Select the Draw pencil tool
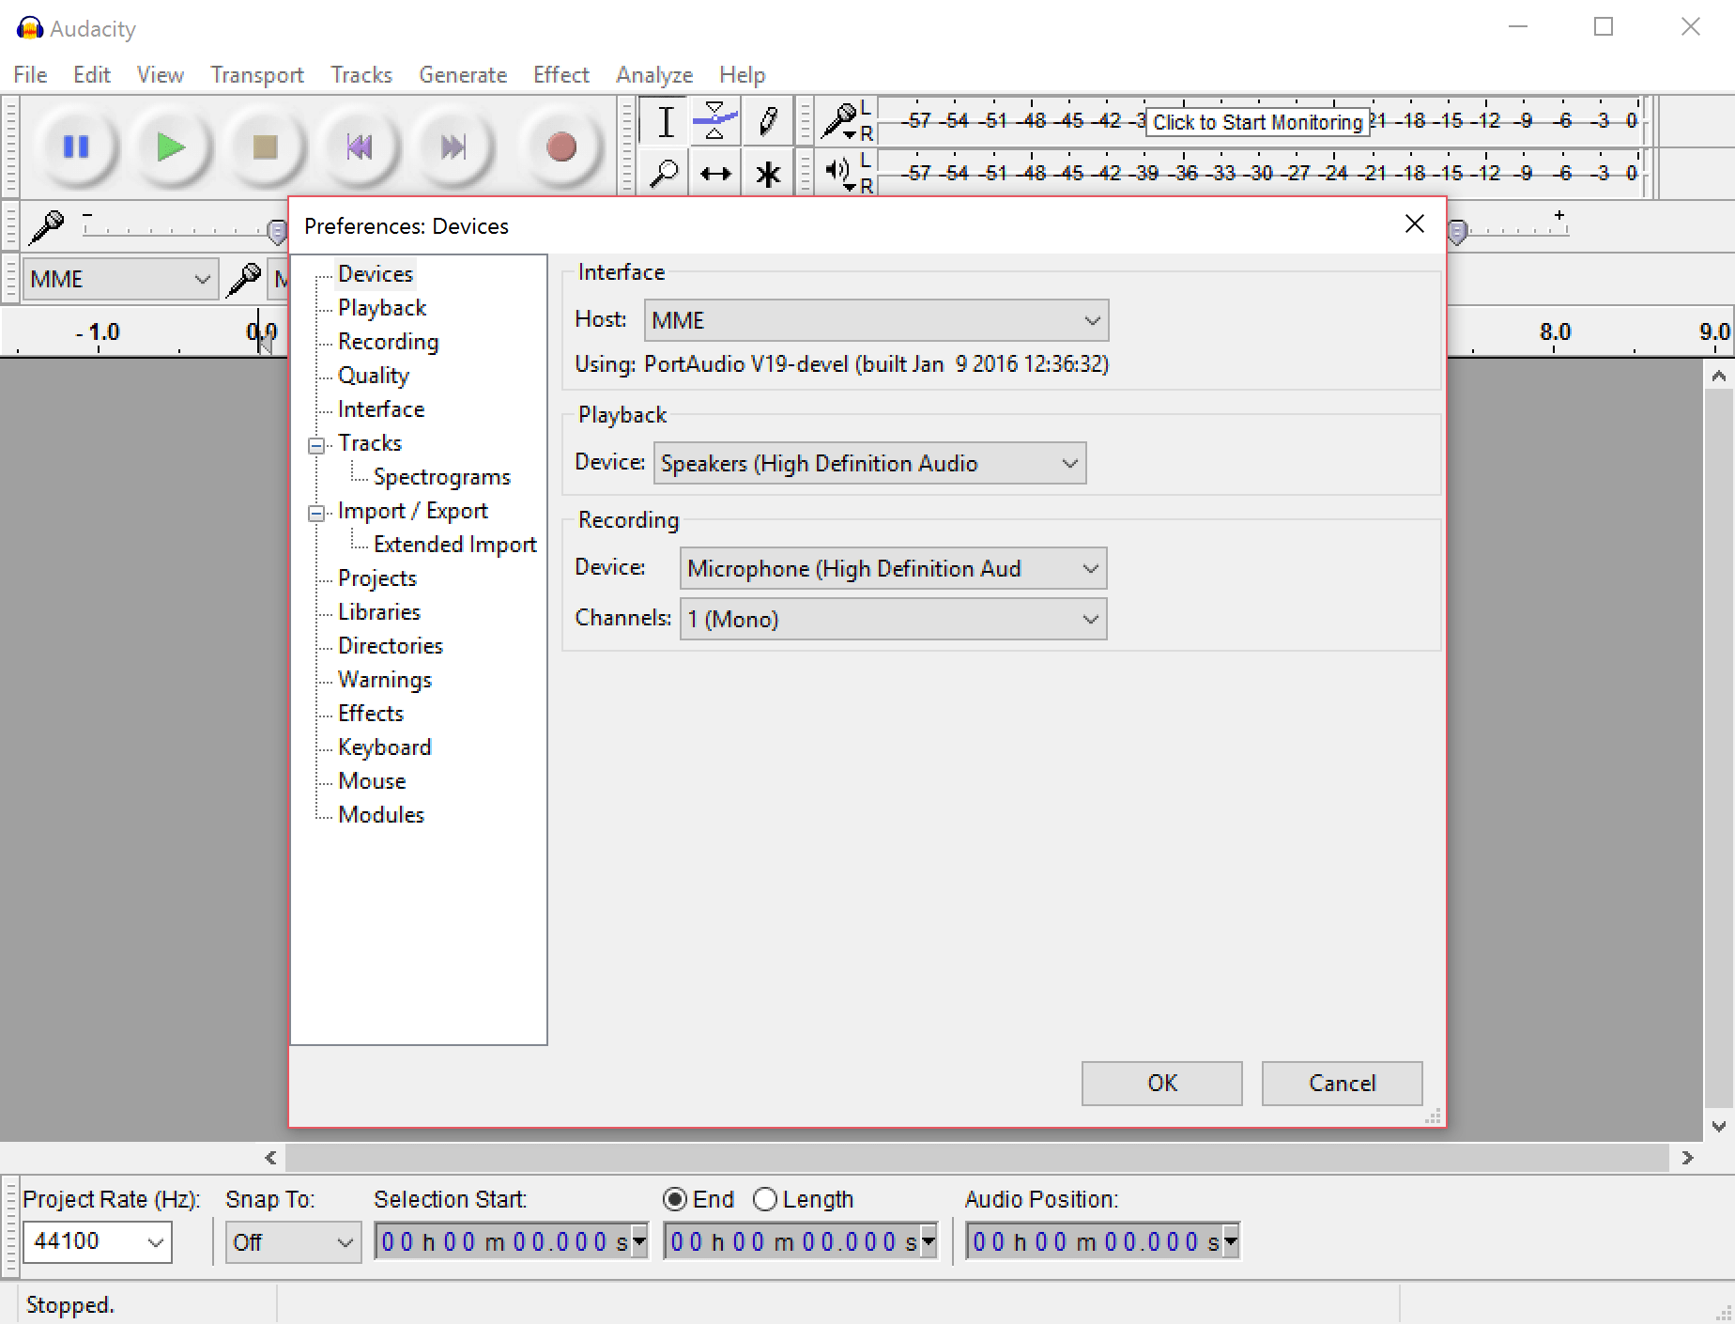Image resolution: width=1735 pixels, height=1324 pixels. point(767,121)
